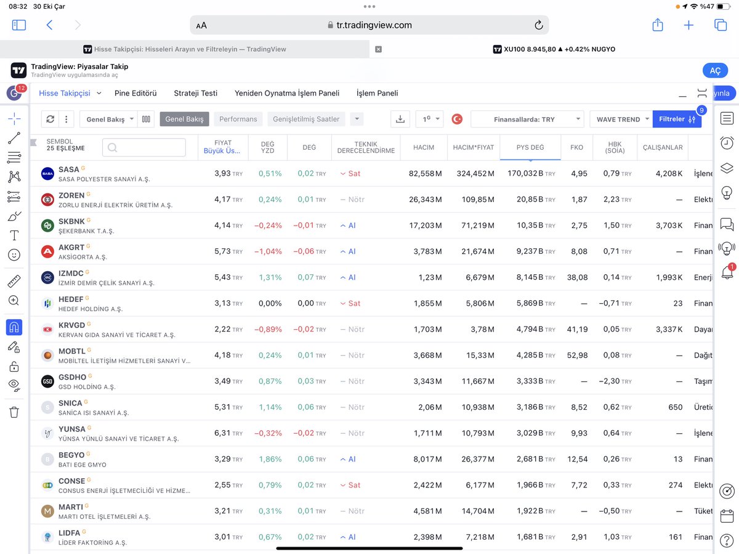Viewport: 739px width, 554px height.
Task: Switch to the Strateji Testi tab
Action: point(196,93)
